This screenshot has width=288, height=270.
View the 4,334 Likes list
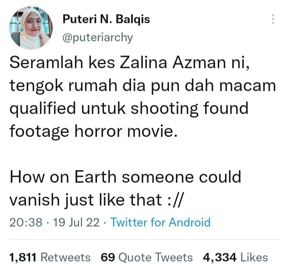[235, 257]
